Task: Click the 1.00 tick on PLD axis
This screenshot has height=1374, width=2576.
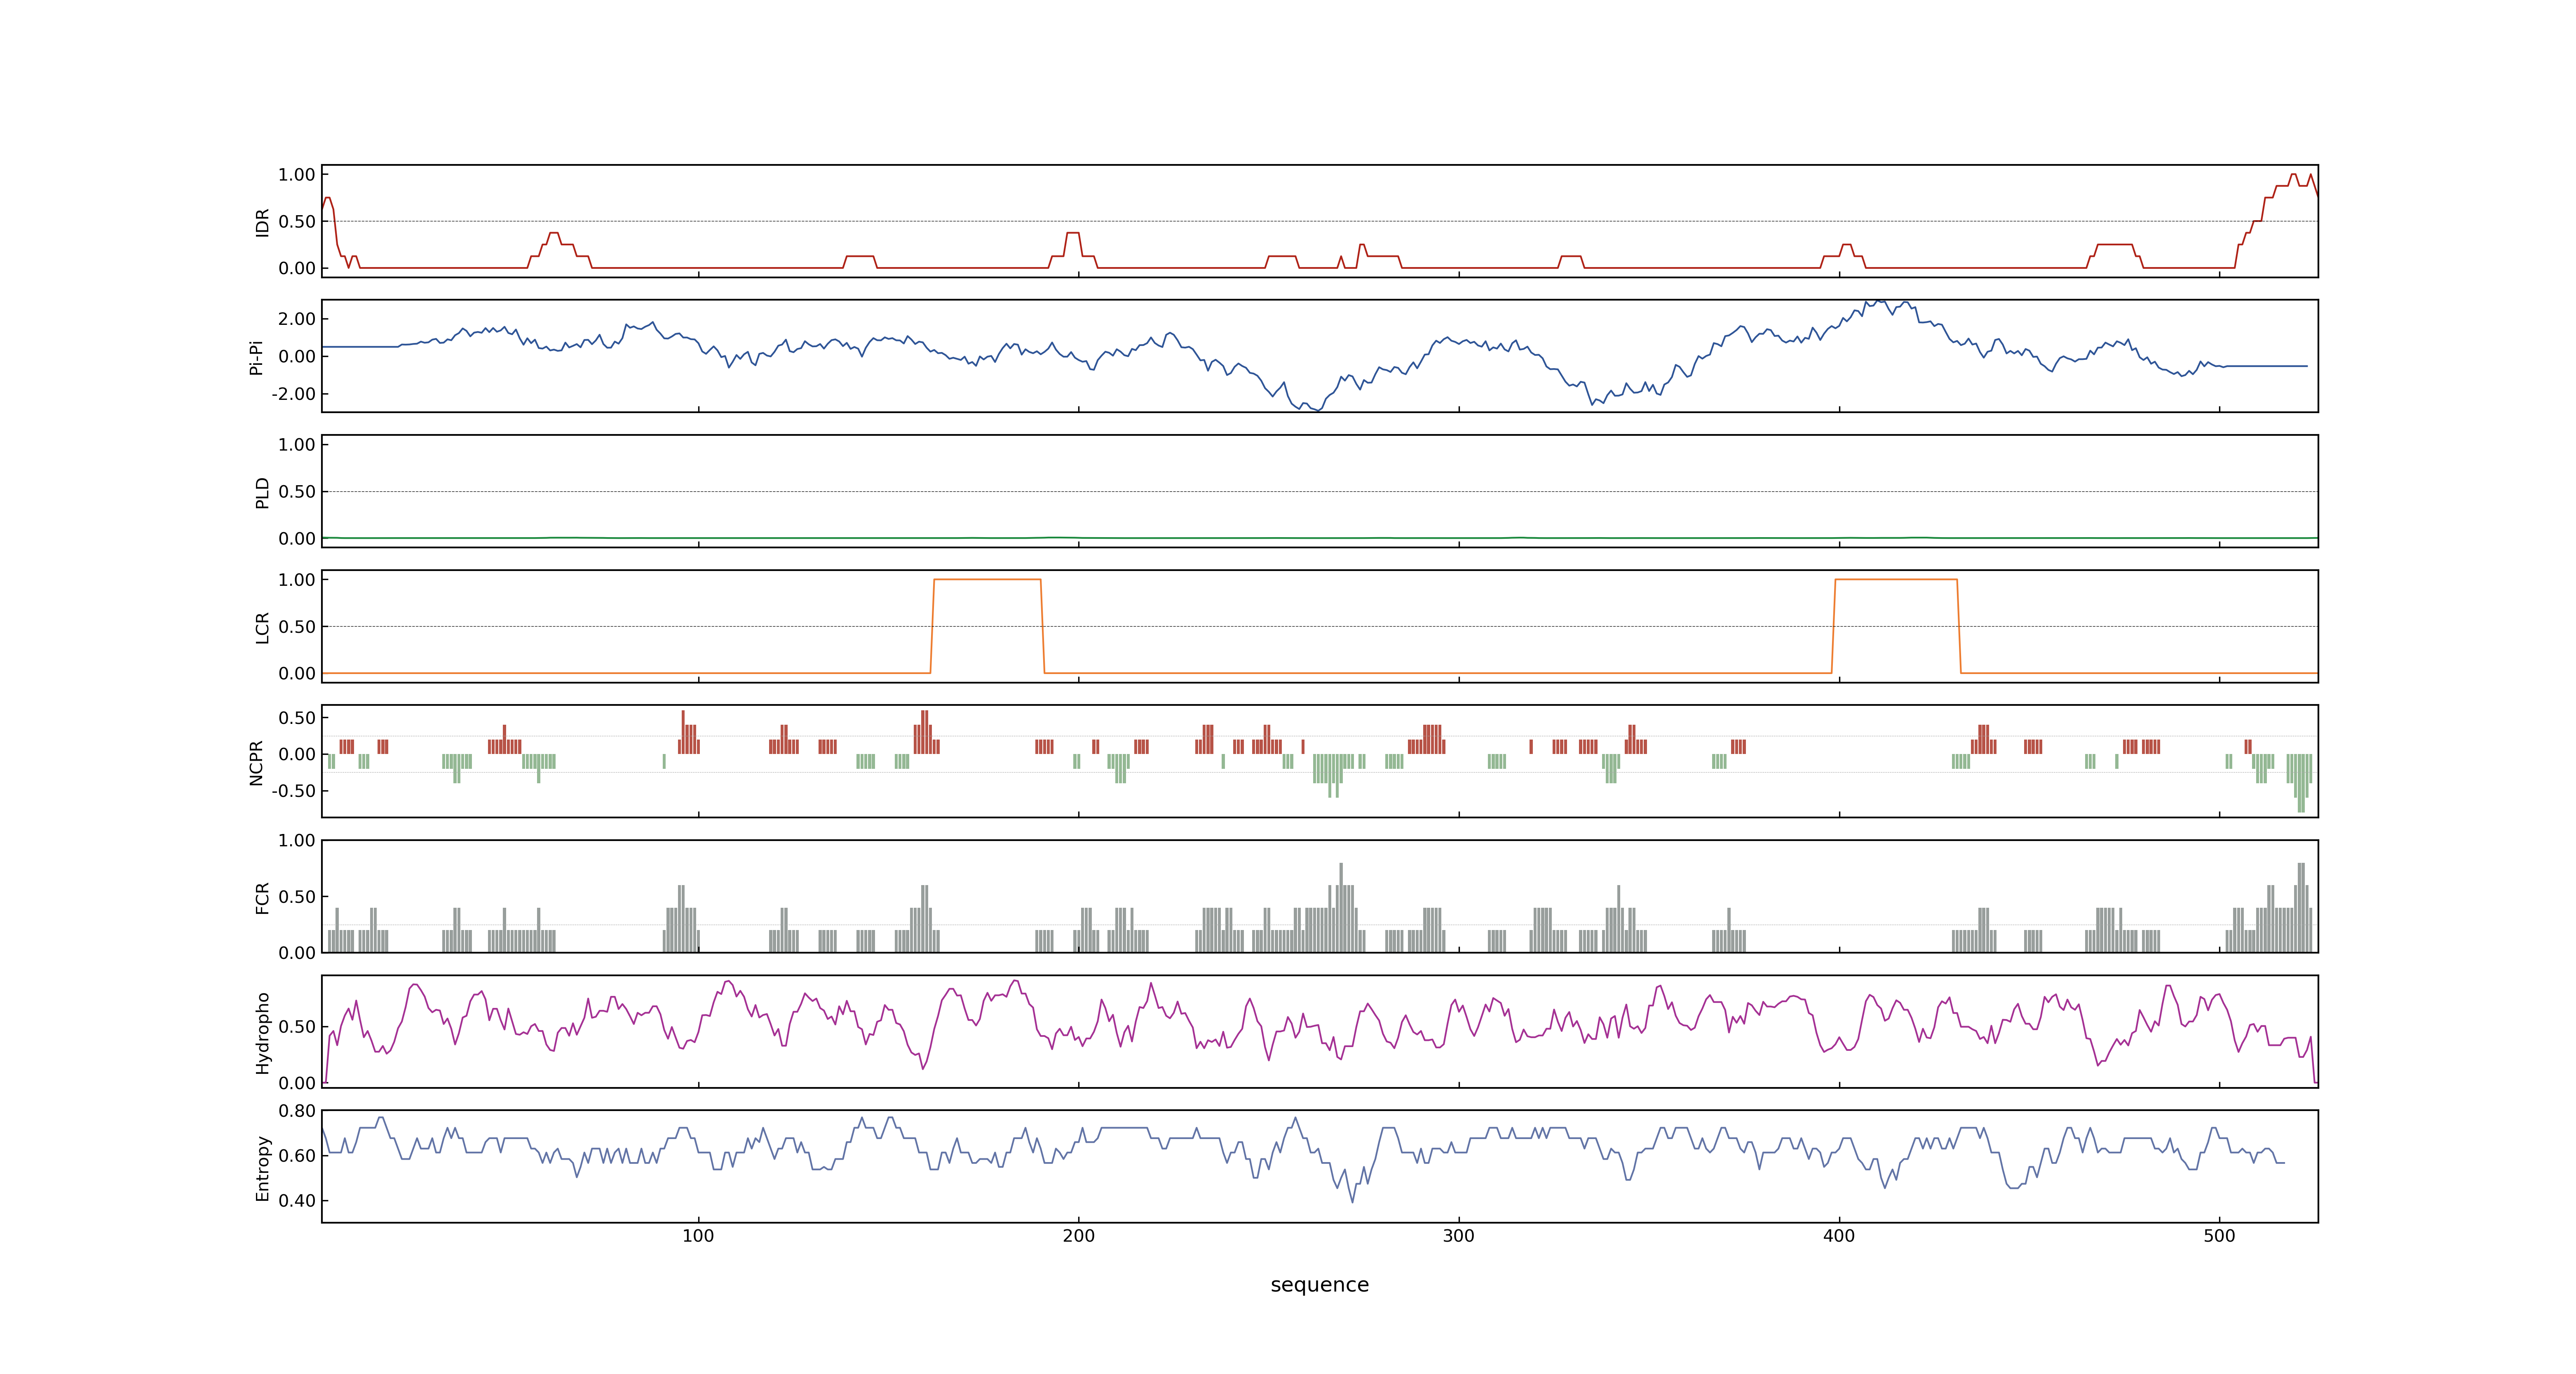Action: point(296,445)
